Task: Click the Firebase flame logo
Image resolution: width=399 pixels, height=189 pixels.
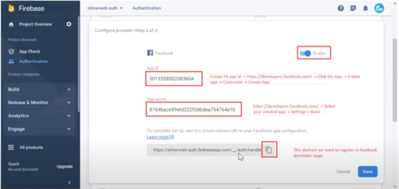Action: [11, 8]
